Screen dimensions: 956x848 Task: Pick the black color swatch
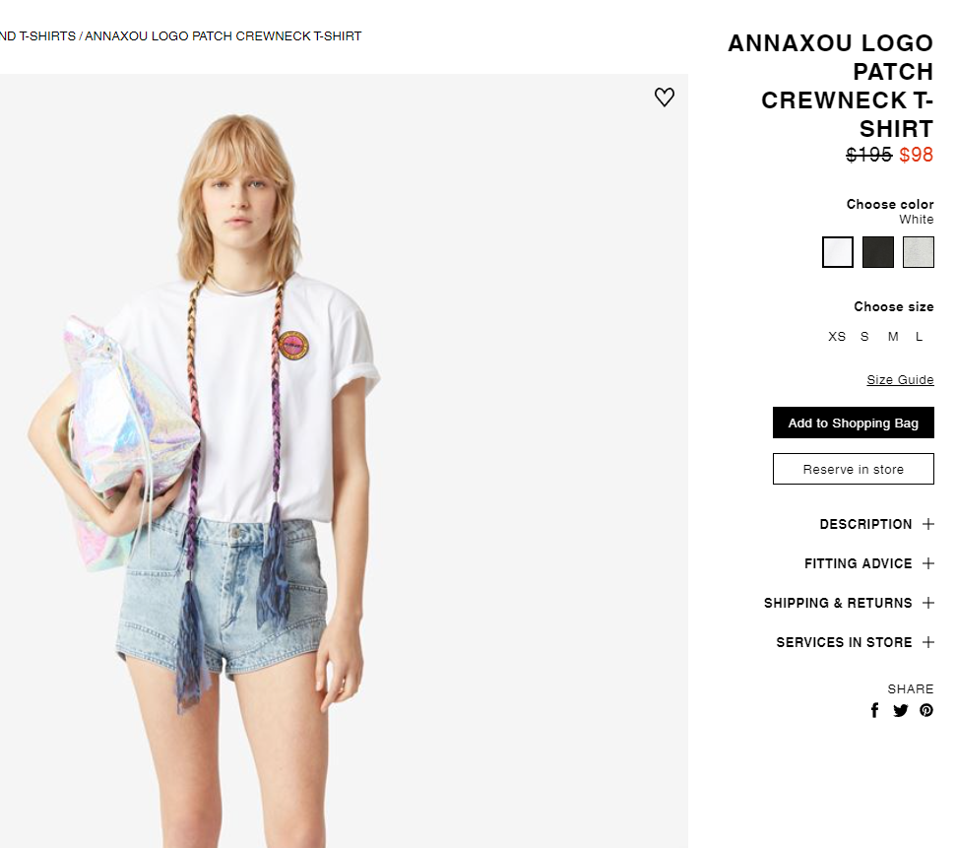pos(878,252)
